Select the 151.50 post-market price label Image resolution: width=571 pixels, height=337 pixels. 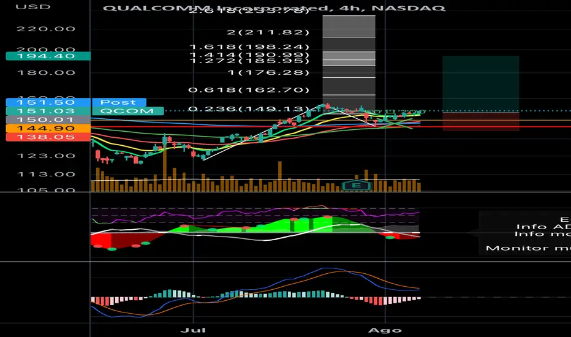click(x=48, y=102)
